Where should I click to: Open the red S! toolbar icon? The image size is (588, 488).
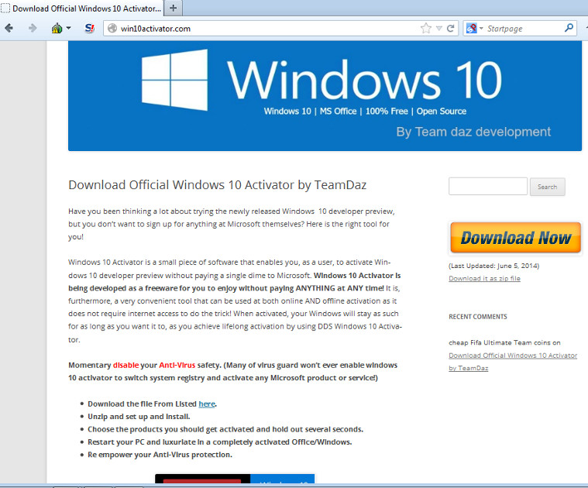pyautogui.click(x=90, y=28)
